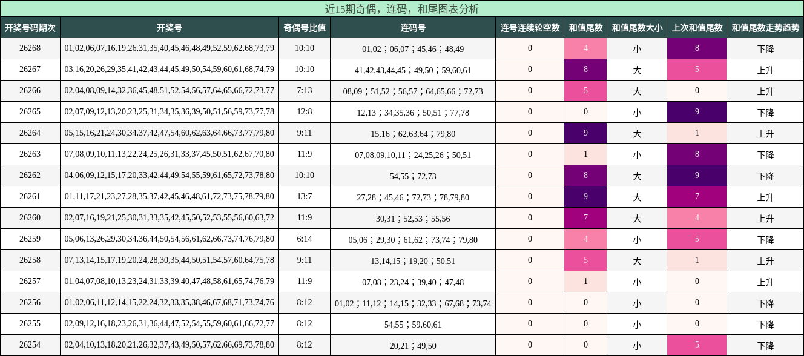Click the trend 上升 in row 26267
Image resolution: width=804 pixels, height=356 pixels.
[765, 70]
